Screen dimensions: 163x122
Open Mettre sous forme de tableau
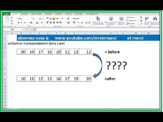point(111,20)
